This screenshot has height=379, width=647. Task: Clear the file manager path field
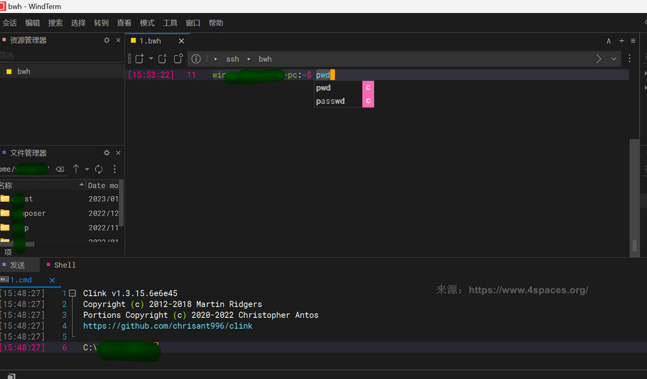point(60,169)
